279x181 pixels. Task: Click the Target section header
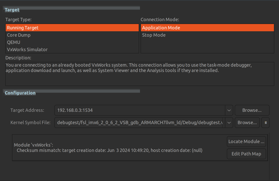click(12, 10)
